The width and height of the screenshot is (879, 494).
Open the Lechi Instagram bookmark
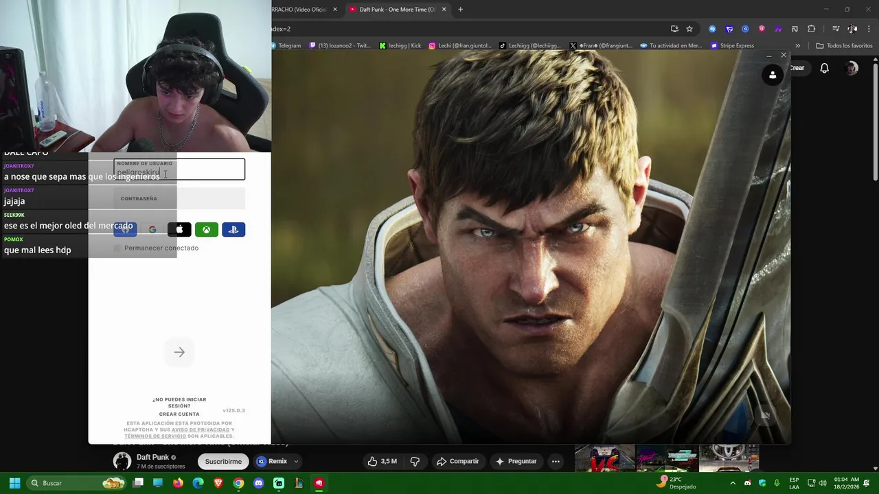coord(460,46)
